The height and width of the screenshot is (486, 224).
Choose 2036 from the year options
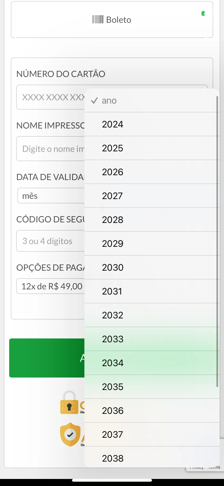(x=152, y=411)
